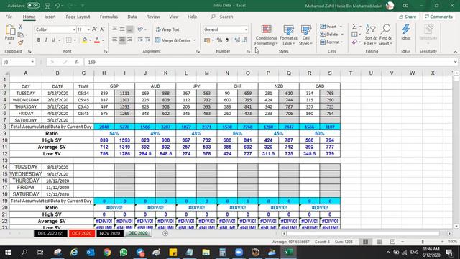This screenshot has width=460, height=259.
Task: Toggle align left
Action: click(115, 40)
